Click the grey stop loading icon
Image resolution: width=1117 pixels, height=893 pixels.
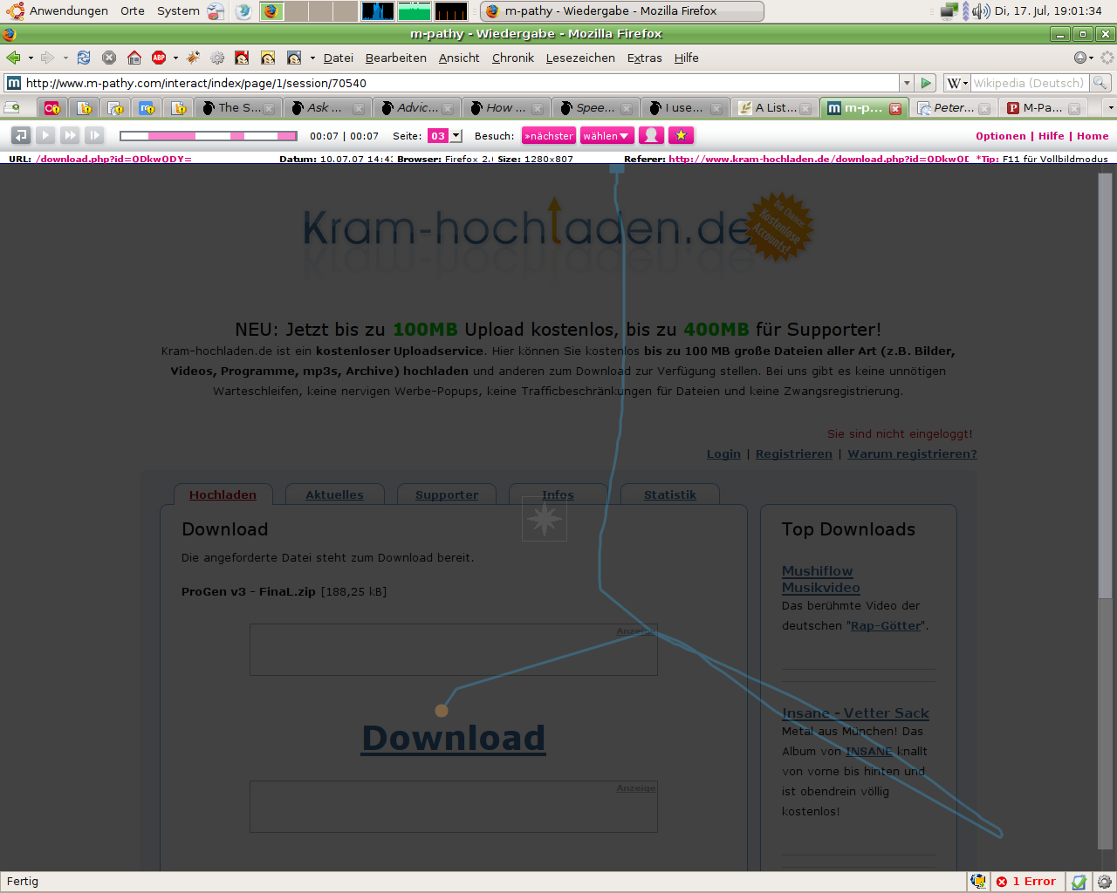point(109,58)
